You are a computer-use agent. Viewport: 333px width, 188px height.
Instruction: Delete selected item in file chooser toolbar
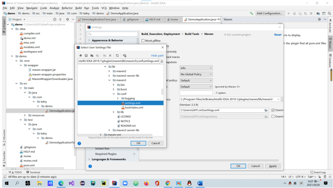110,56
